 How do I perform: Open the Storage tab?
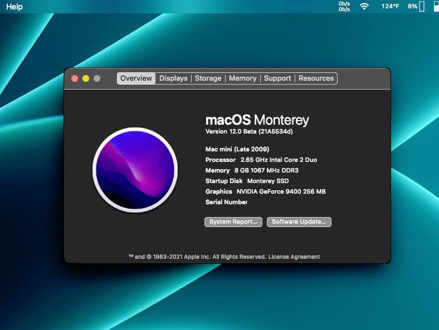click(x=208, y=78)
